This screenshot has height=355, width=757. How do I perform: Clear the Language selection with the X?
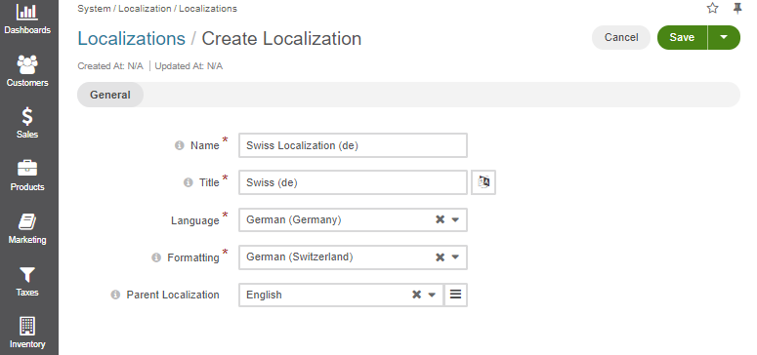coord(440,219)
